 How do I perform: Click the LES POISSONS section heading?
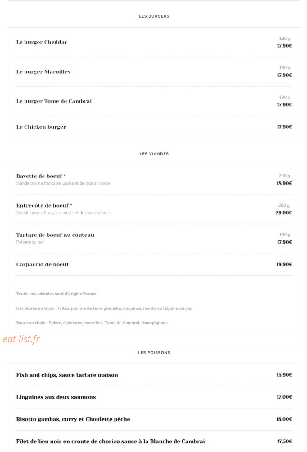pyautogui.click(x=154, y=353)
